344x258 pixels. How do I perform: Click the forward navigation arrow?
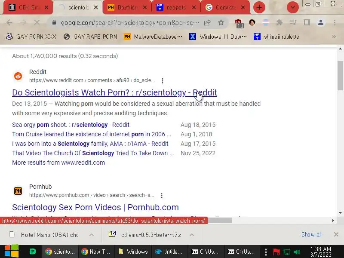(x=23, y=22)
